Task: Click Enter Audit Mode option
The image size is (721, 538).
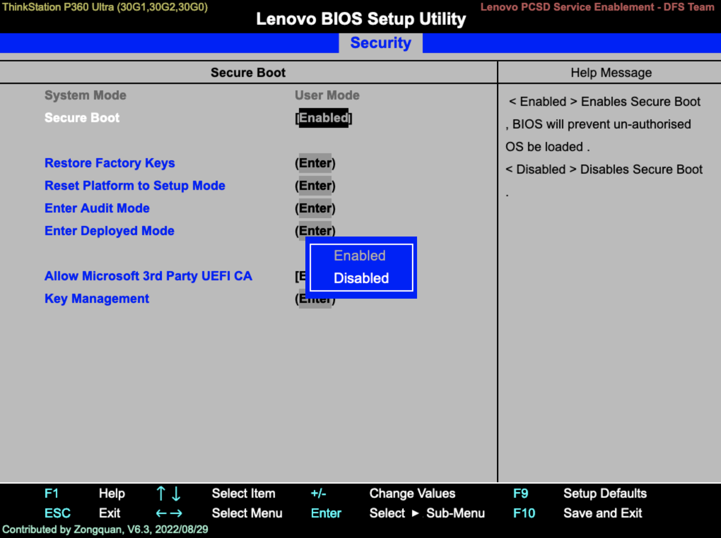Action: [97, 208]
